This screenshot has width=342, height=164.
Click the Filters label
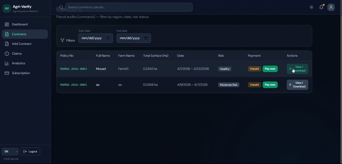point(70,41)
